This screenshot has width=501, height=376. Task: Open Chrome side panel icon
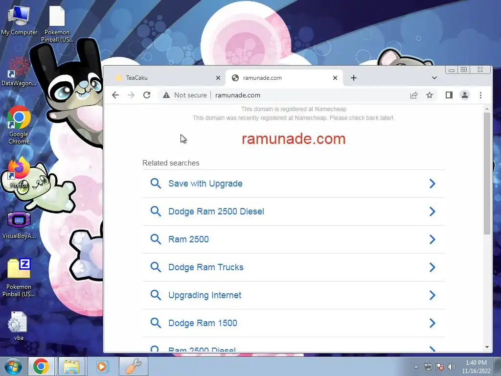pyautogui.click(x=449, y=95)
